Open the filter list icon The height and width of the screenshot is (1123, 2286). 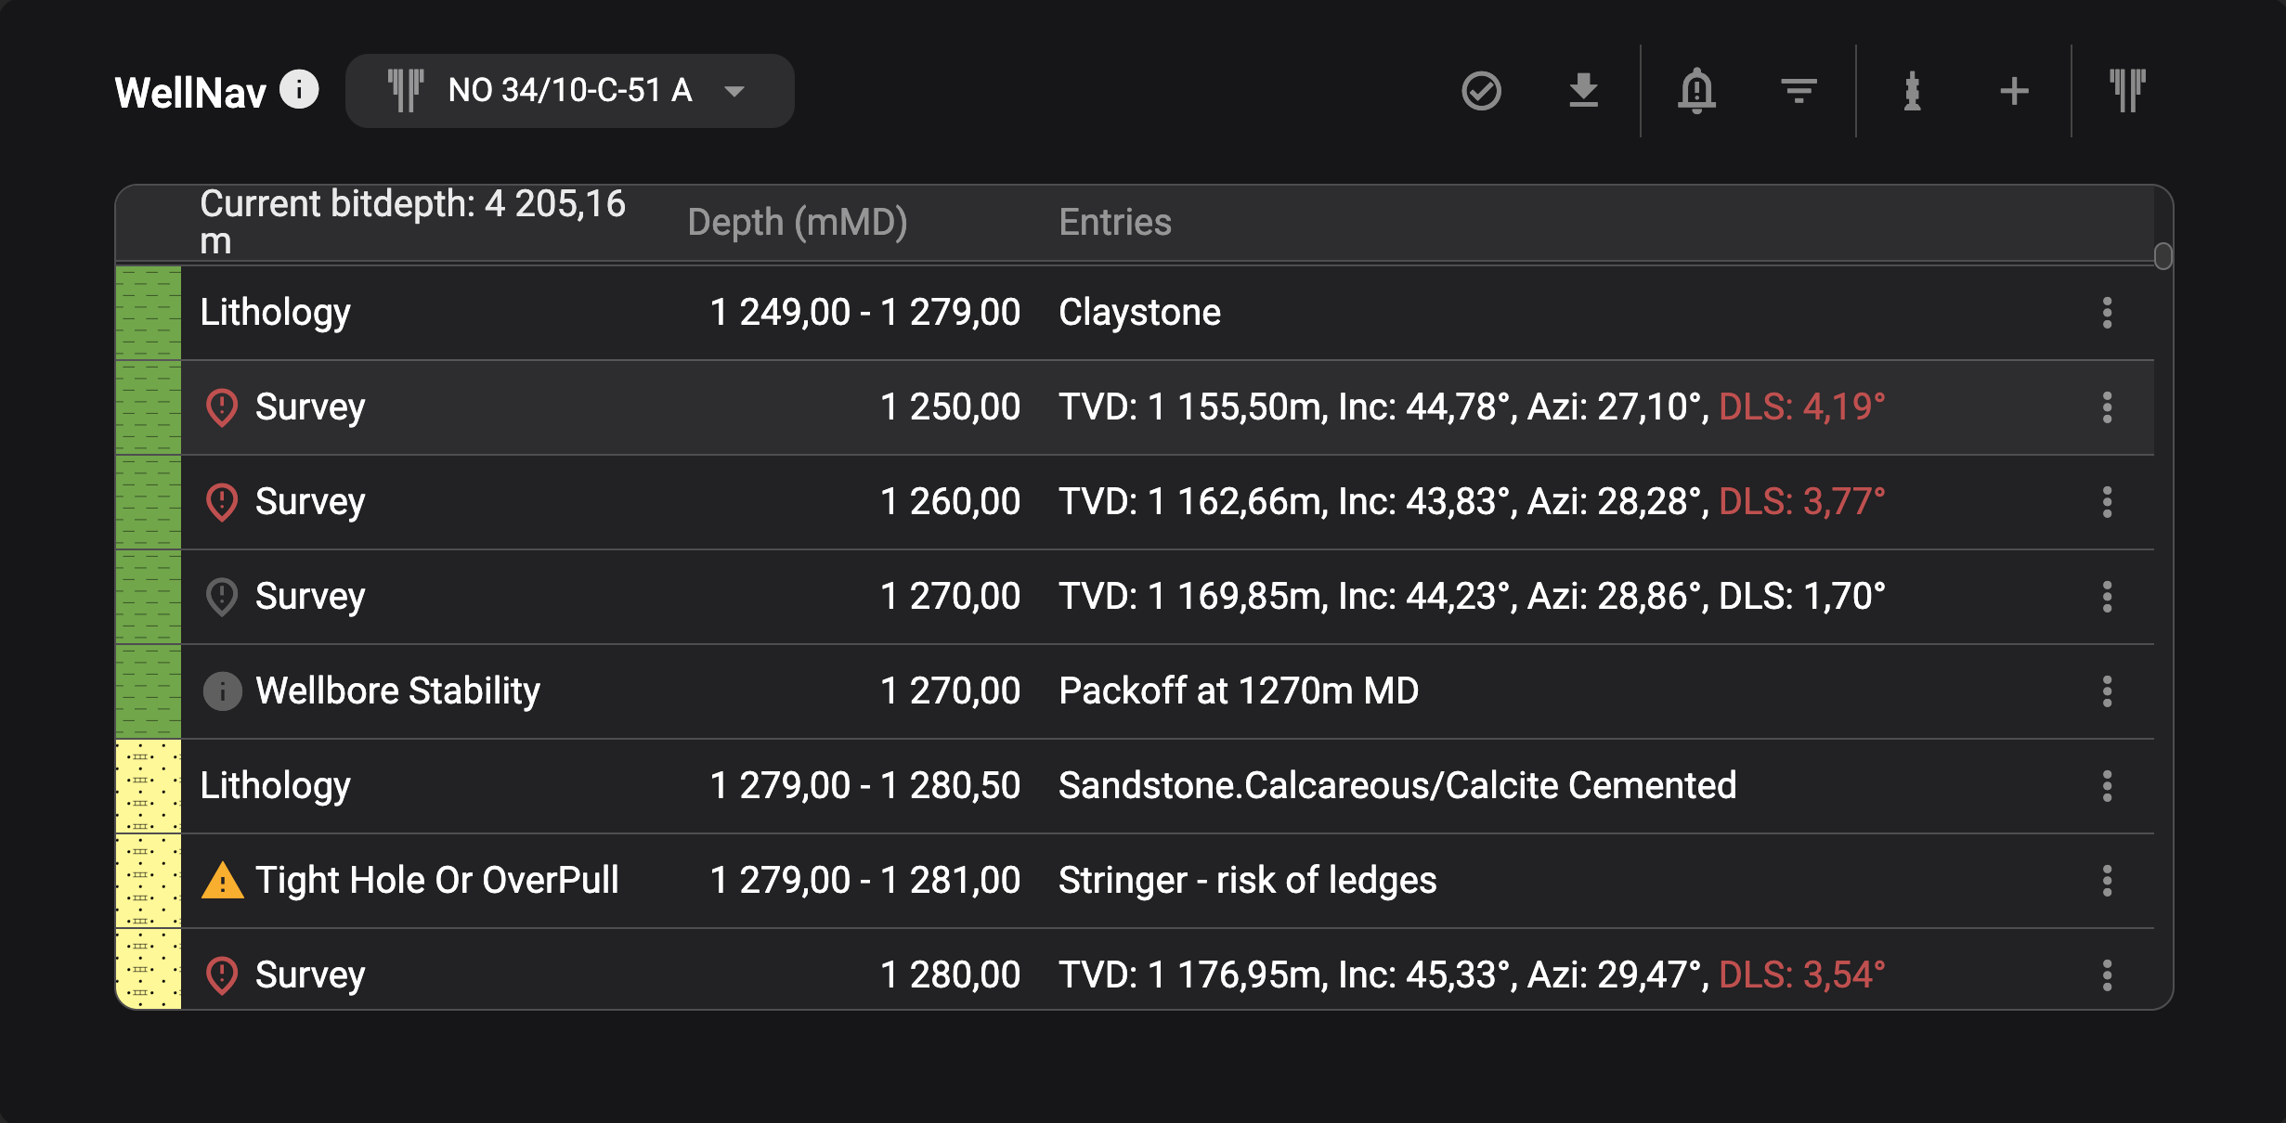click(x=1799, y=91)
